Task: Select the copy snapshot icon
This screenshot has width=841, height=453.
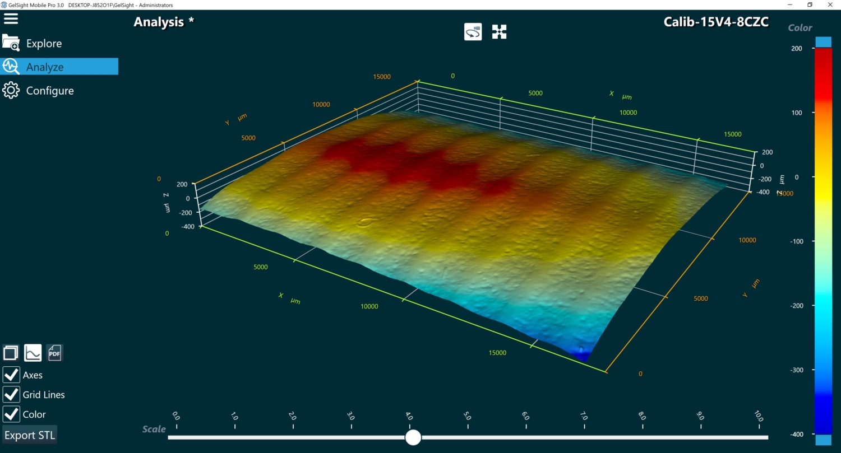Action: click(11, 353)
